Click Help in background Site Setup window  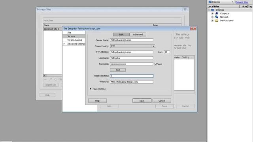point(109,106)
